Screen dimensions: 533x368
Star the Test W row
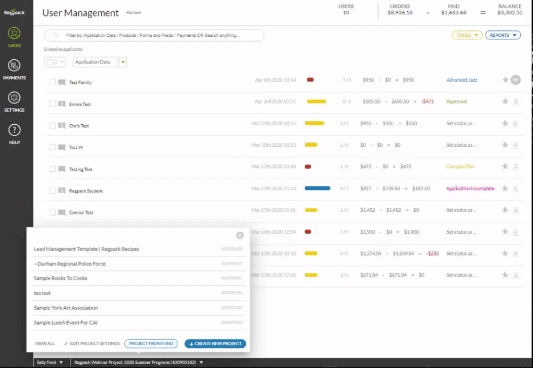click(505, 145)
